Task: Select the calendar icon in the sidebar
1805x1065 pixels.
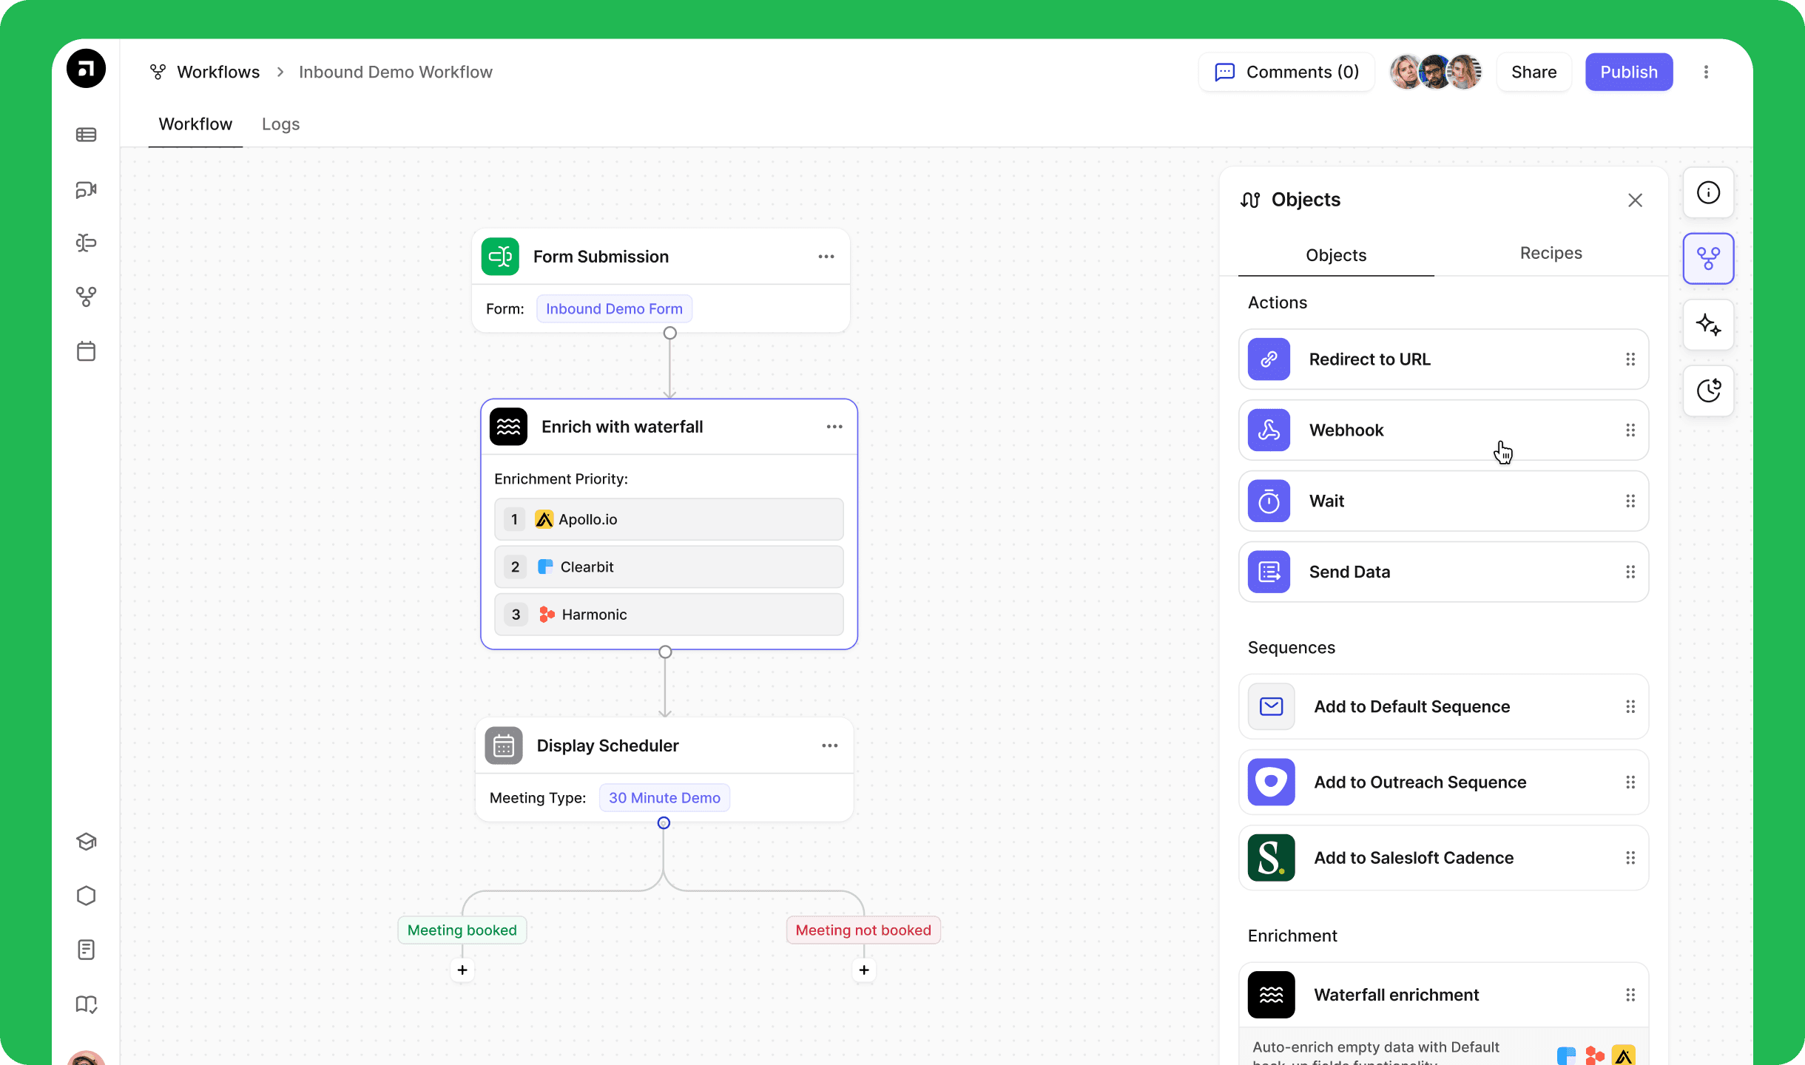Action: [87, 351]
